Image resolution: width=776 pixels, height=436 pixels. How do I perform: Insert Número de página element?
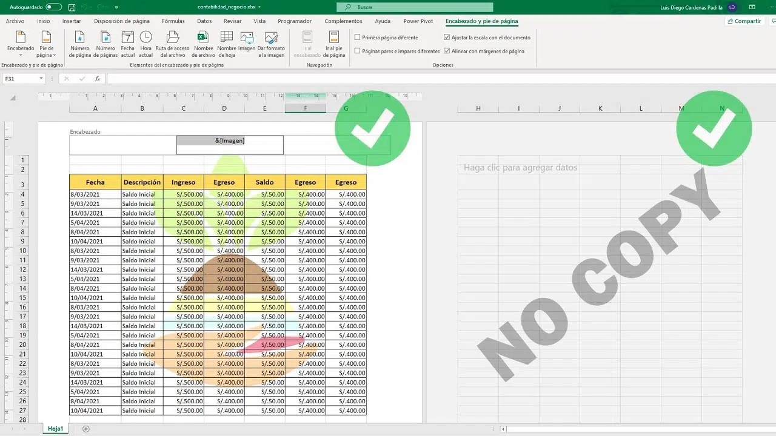80,44
